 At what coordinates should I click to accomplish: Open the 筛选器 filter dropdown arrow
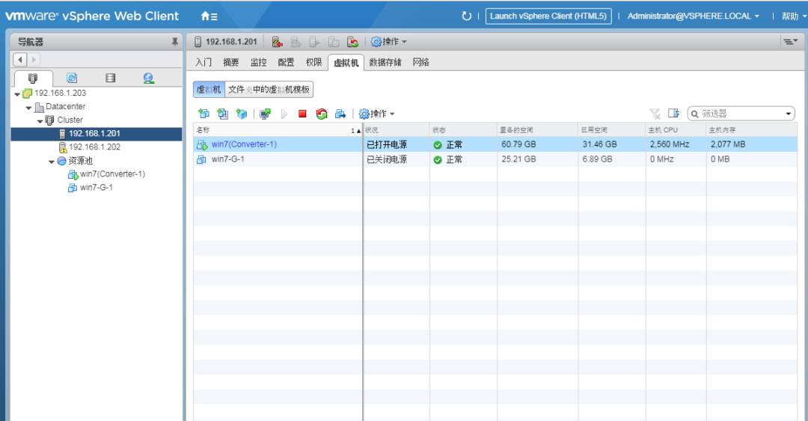tap(789, 114)
